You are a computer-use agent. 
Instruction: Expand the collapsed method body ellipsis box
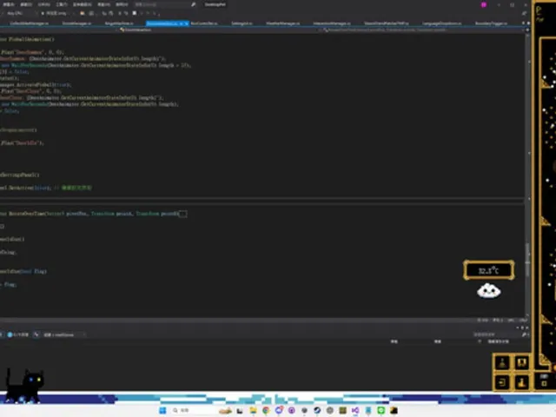tap(182, 214)
